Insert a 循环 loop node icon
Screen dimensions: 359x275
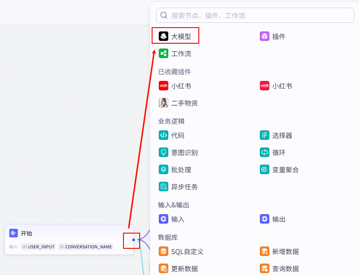265,152
